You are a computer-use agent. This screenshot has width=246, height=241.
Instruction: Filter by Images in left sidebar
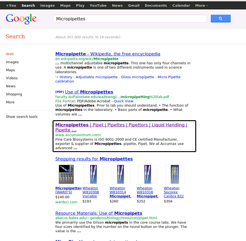click(x=12, y=62)
